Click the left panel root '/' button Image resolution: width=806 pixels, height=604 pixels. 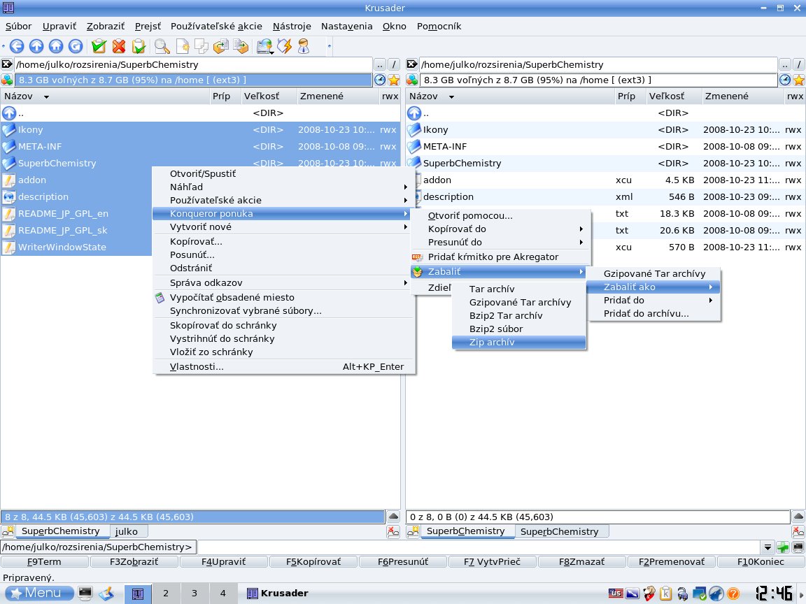pyautogui.click(x=394, y=65)
